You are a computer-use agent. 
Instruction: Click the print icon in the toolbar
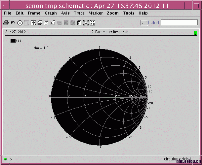pos(6,23)
